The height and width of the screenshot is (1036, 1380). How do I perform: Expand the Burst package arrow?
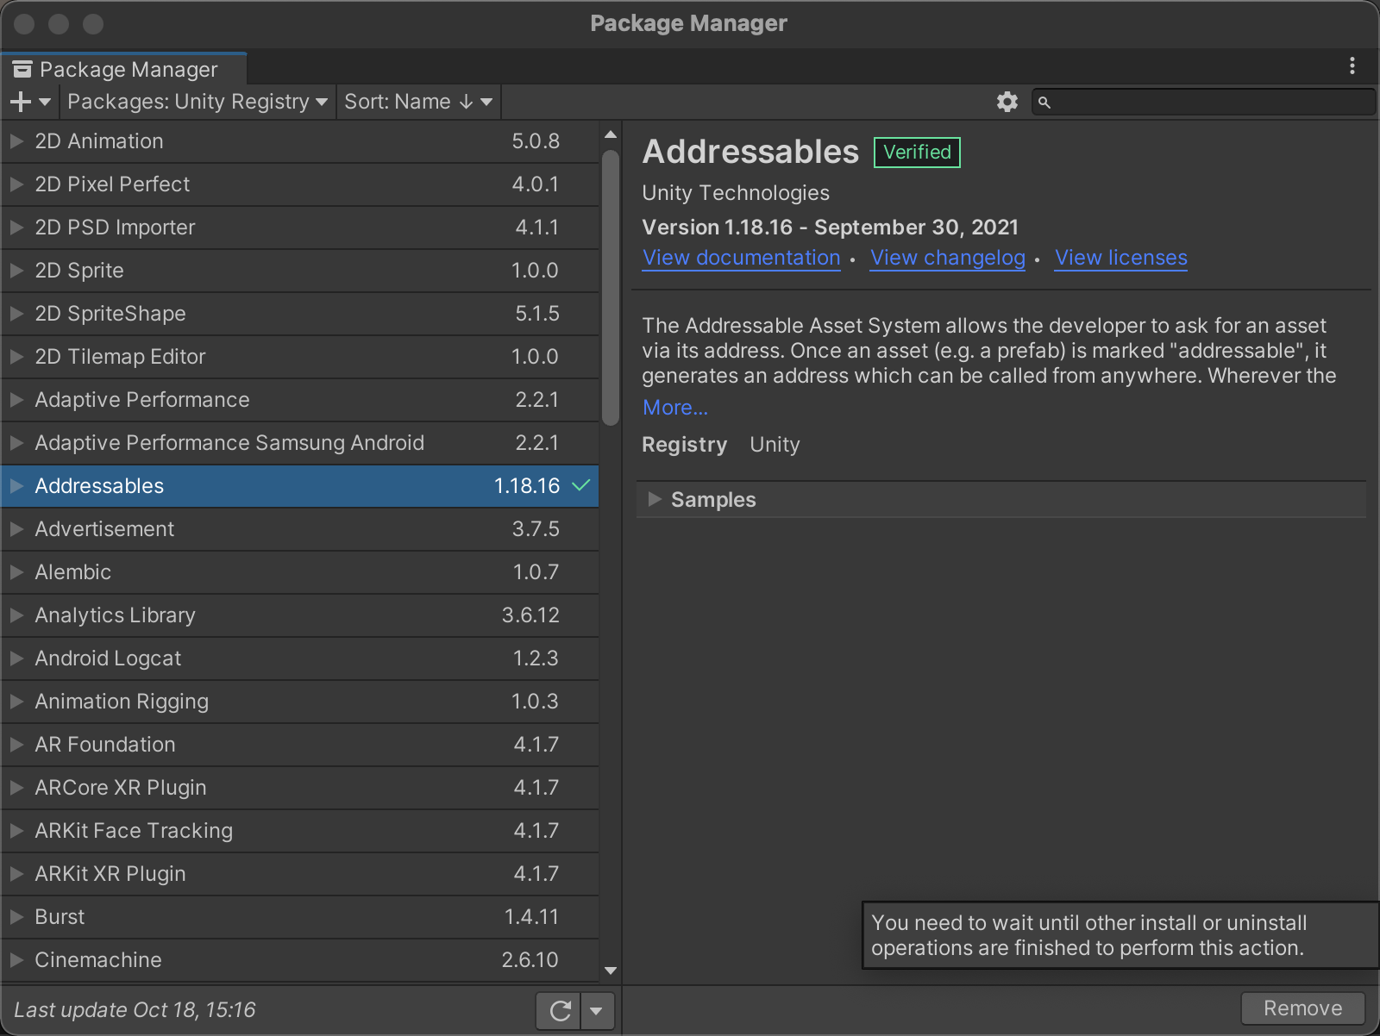(16, 917)
